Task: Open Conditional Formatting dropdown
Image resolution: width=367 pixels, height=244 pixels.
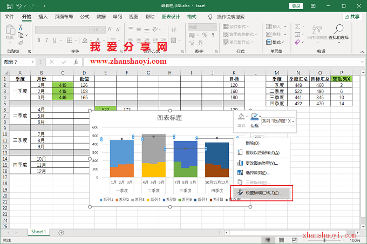Action: [236, 26]
